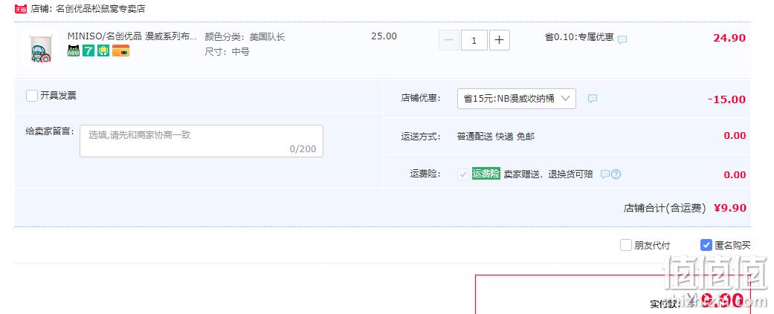Click the green 运费险 label tag
This screenshot has height=314, width=774.
tap(486, 174)
